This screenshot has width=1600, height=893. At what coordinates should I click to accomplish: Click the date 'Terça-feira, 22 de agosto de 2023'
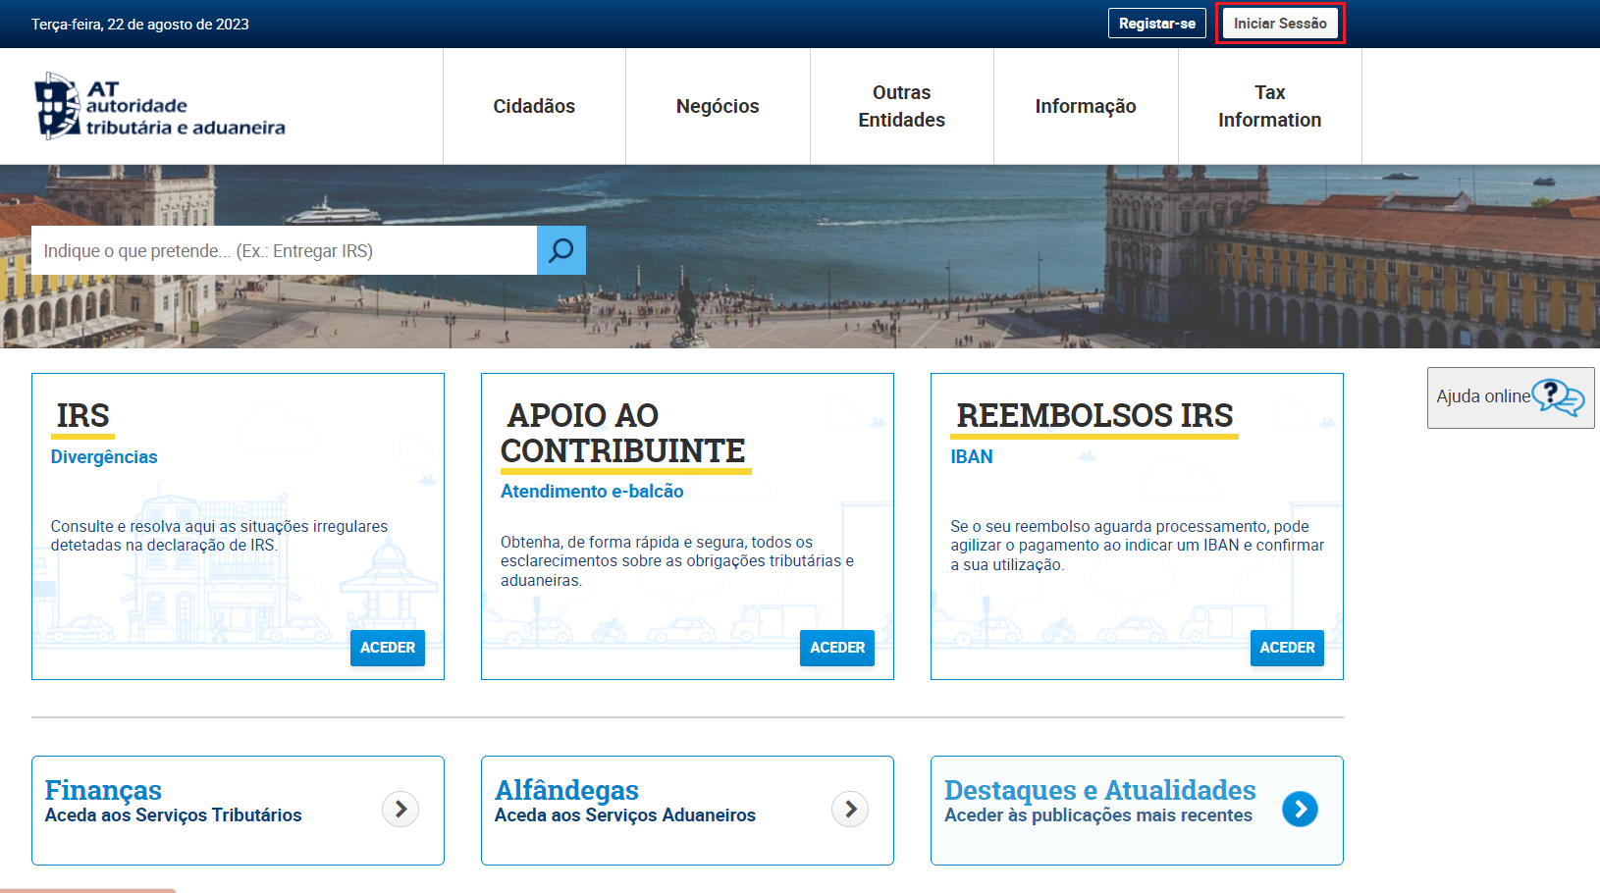coord(140,25)
